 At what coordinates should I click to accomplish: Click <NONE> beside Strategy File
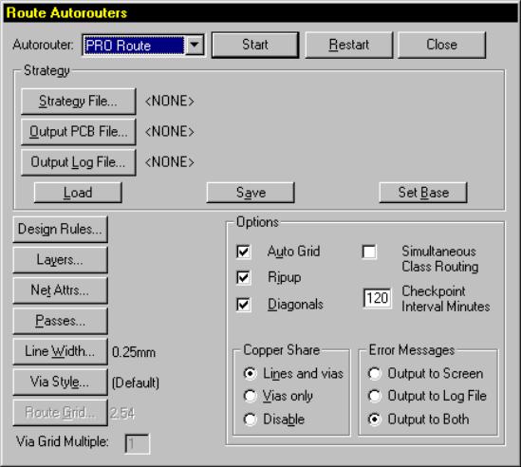(x=170, y=101)
